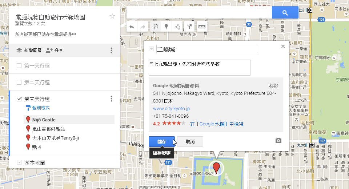Select the measure distance ruler tool

pyautogui.click(x=202, y=27)
